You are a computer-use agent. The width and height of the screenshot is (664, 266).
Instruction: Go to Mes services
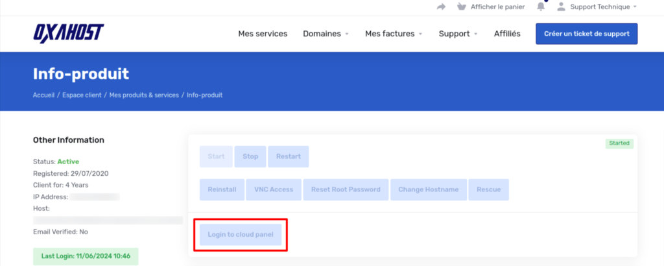[263, 34]
